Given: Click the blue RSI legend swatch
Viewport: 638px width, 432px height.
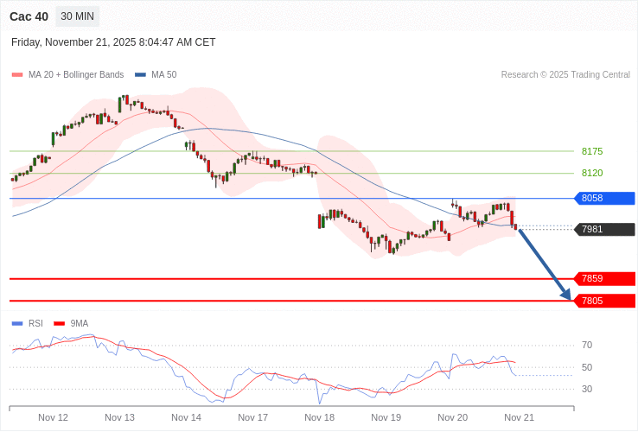Looking at the screenshot, I should [x=17, y=324].
